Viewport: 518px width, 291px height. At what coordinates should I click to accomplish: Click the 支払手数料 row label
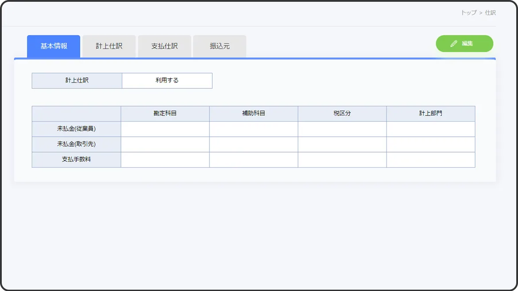pyautogui.click(x=77, y=160)
